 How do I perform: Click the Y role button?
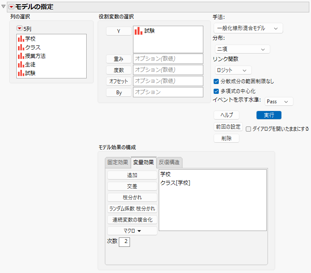click(x=118, y=31)
